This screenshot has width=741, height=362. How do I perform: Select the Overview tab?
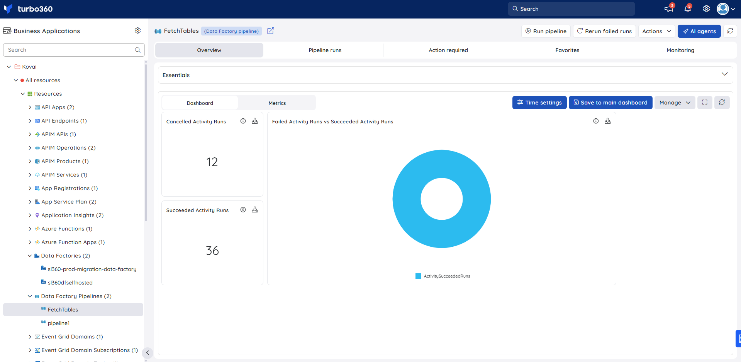pos(209,50)
